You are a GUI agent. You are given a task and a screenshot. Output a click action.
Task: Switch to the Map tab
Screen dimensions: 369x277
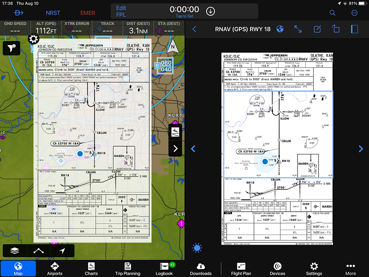tap(18, 269)
